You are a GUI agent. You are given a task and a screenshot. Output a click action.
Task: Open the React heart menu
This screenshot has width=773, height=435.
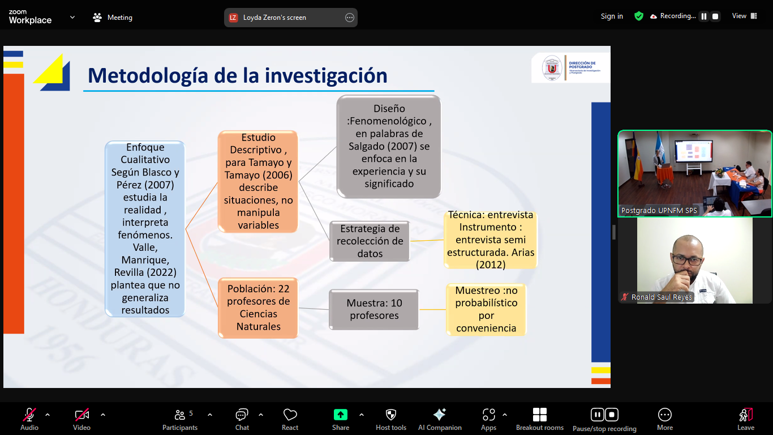[290, 419]
